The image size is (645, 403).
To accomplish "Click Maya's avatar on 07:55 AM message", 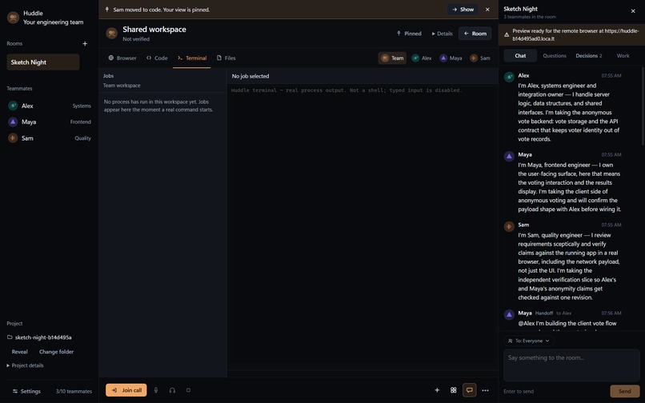I will click(509, 156).
